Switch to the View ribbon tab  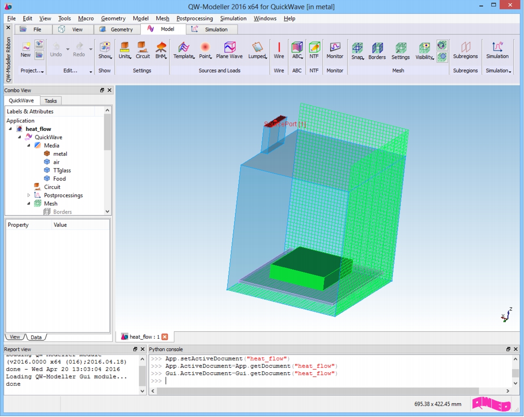click(73, 30)
